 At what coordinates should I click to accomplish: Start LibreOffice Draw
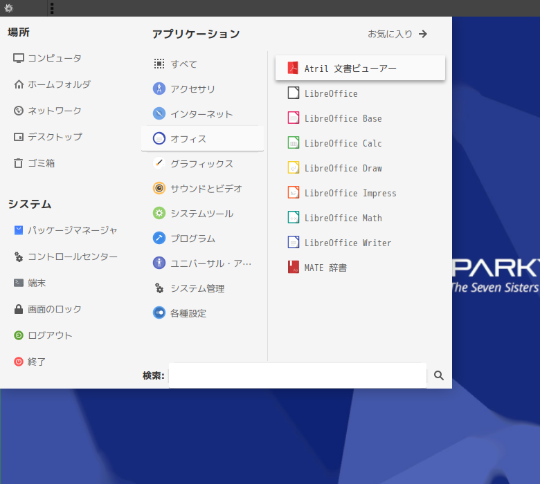coord(360,168)
